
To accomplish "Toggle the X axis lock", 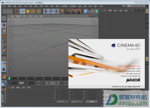I will tap(46, 11).
